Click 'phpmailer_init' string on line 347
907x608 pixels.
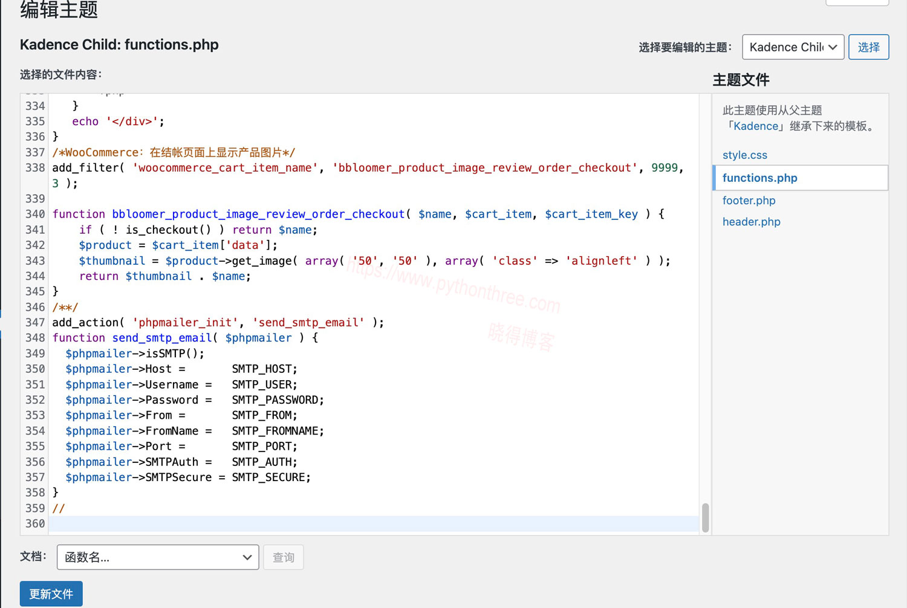click(186, 322)
